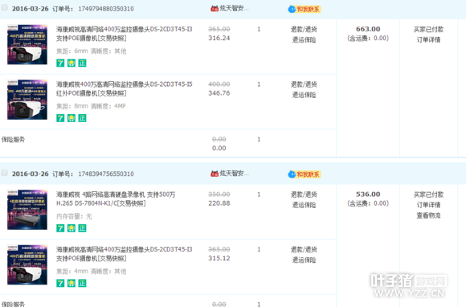This screenshot has width=466, height=307.
Task: Click the 正 badge under the DS-2CD3T45-I5 item
Action: (82, 118)
